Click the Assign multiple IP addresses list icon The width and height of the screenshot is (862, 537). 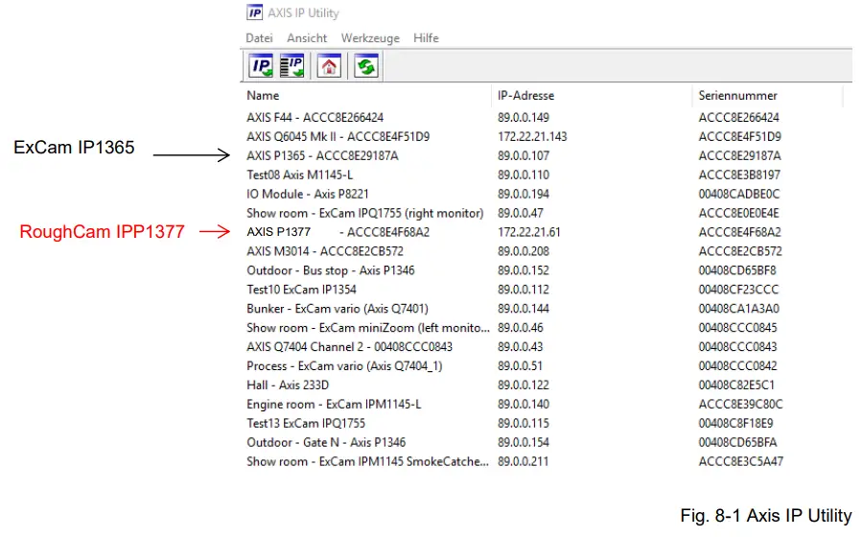291,66
